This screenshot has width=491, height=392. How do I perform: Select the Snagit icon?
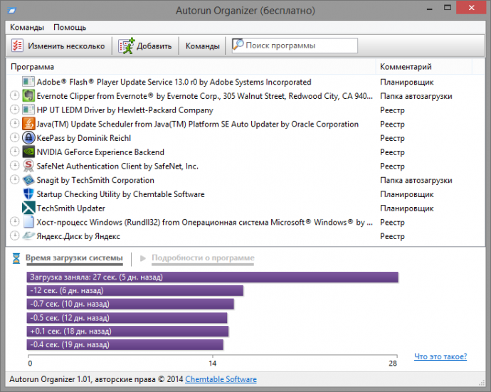(x=28, y=180)
